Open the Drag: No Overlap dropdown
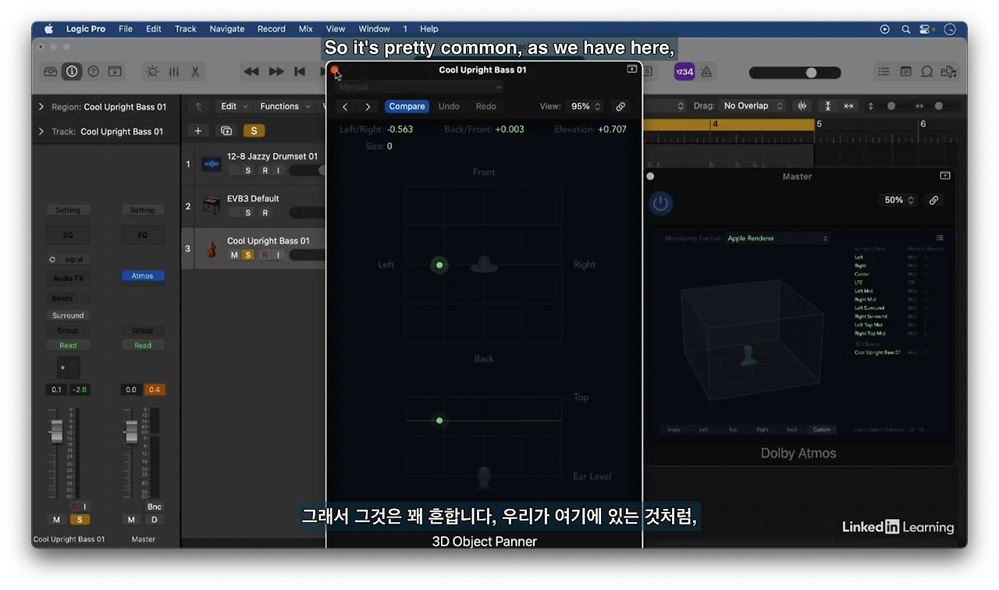The height and width of the screenshot is (590, 999). pyautogui.click(x=752, y=106)
